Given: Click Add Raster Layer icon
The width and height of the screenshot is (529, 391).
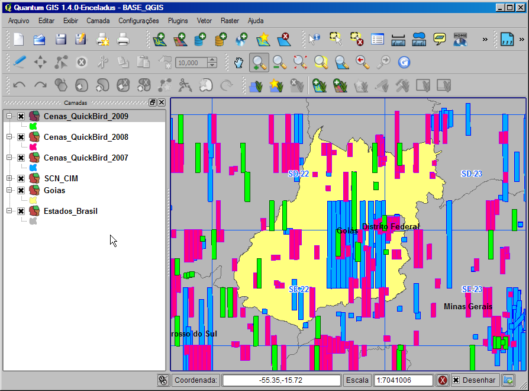Looking at the screenshot, I should tap(180, 40).
